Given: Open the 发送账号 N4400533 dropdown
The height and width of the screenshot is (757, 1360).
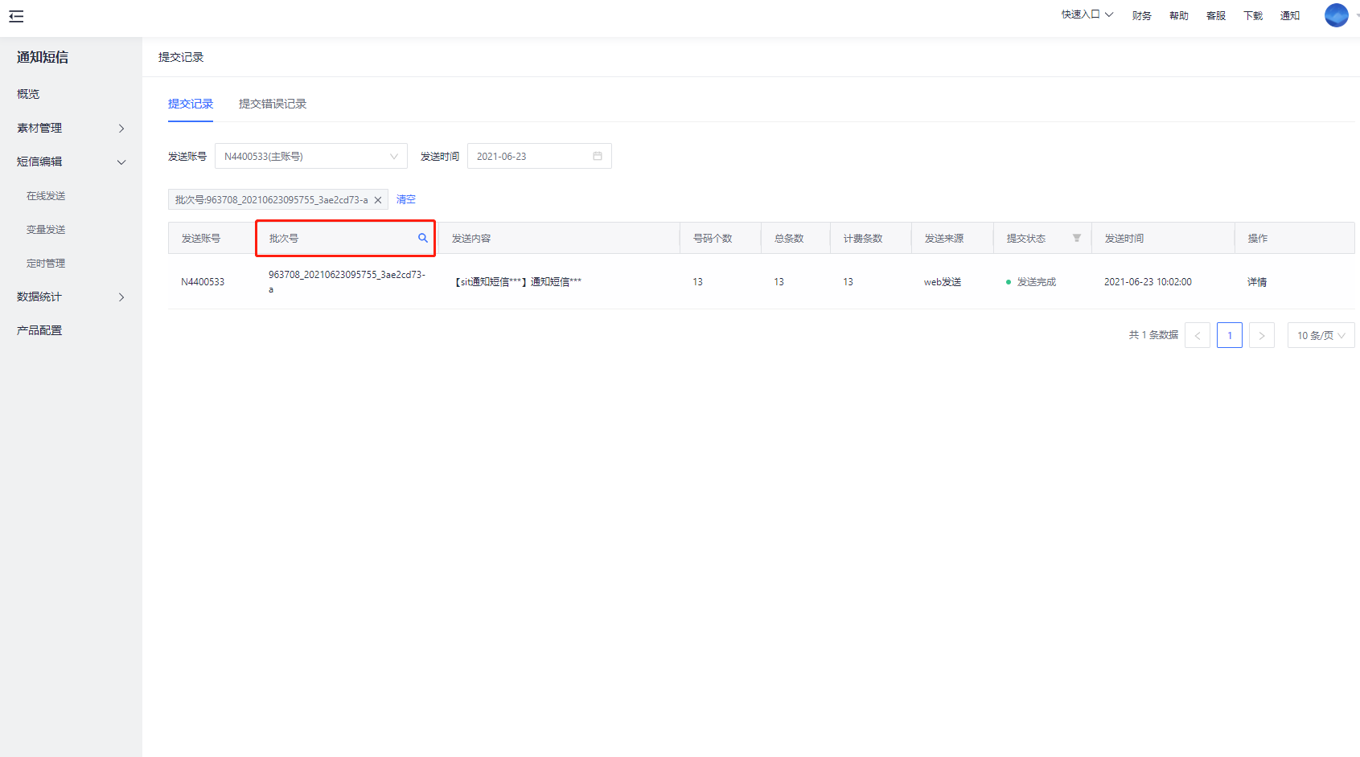Looking at the screenshot, I should pos(311,156).
